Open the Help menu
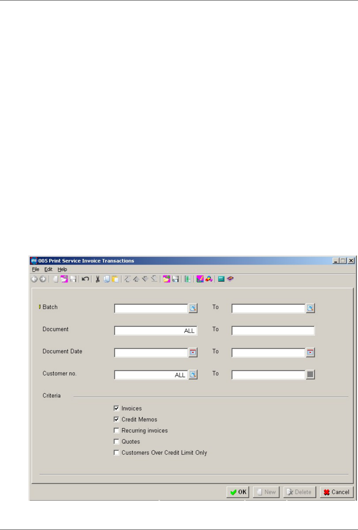 pos(62,269)
